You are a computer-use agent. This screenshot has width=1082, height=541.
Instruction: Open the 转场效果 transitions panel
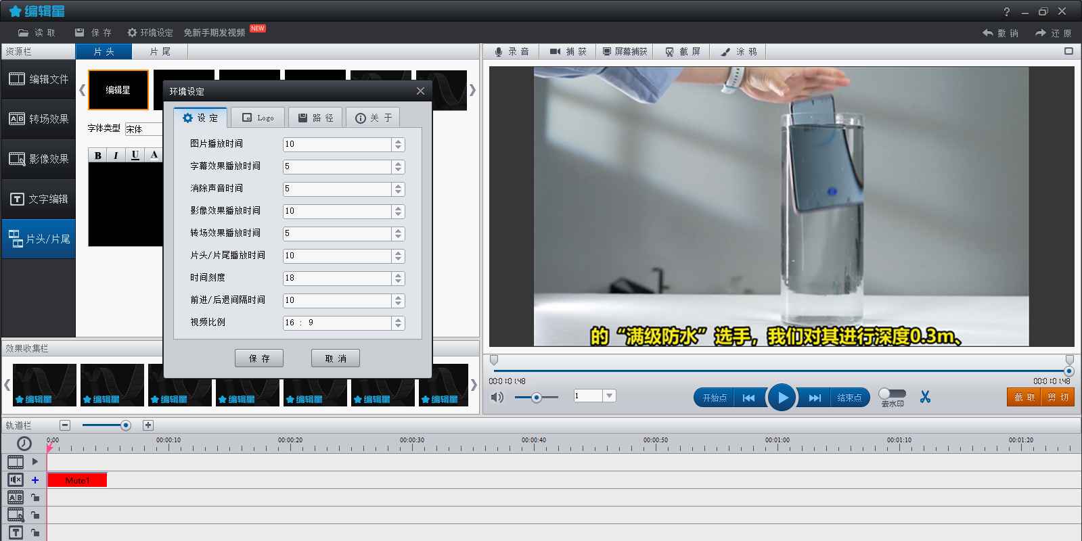click(x=39, y=119)
